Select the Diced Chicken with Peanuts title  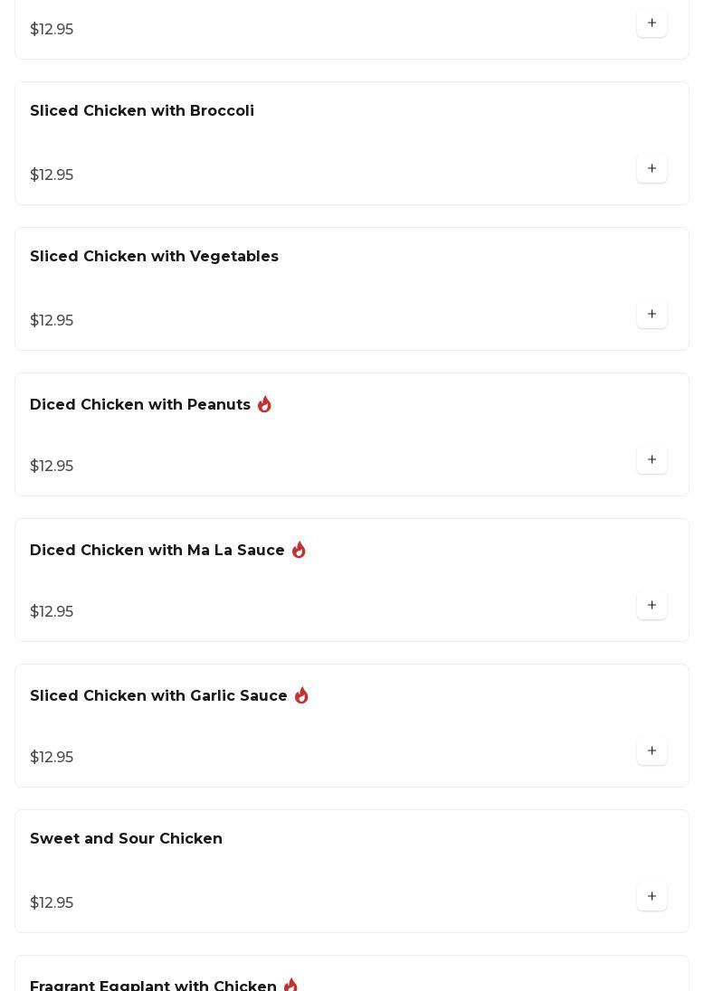pos(140,405)
